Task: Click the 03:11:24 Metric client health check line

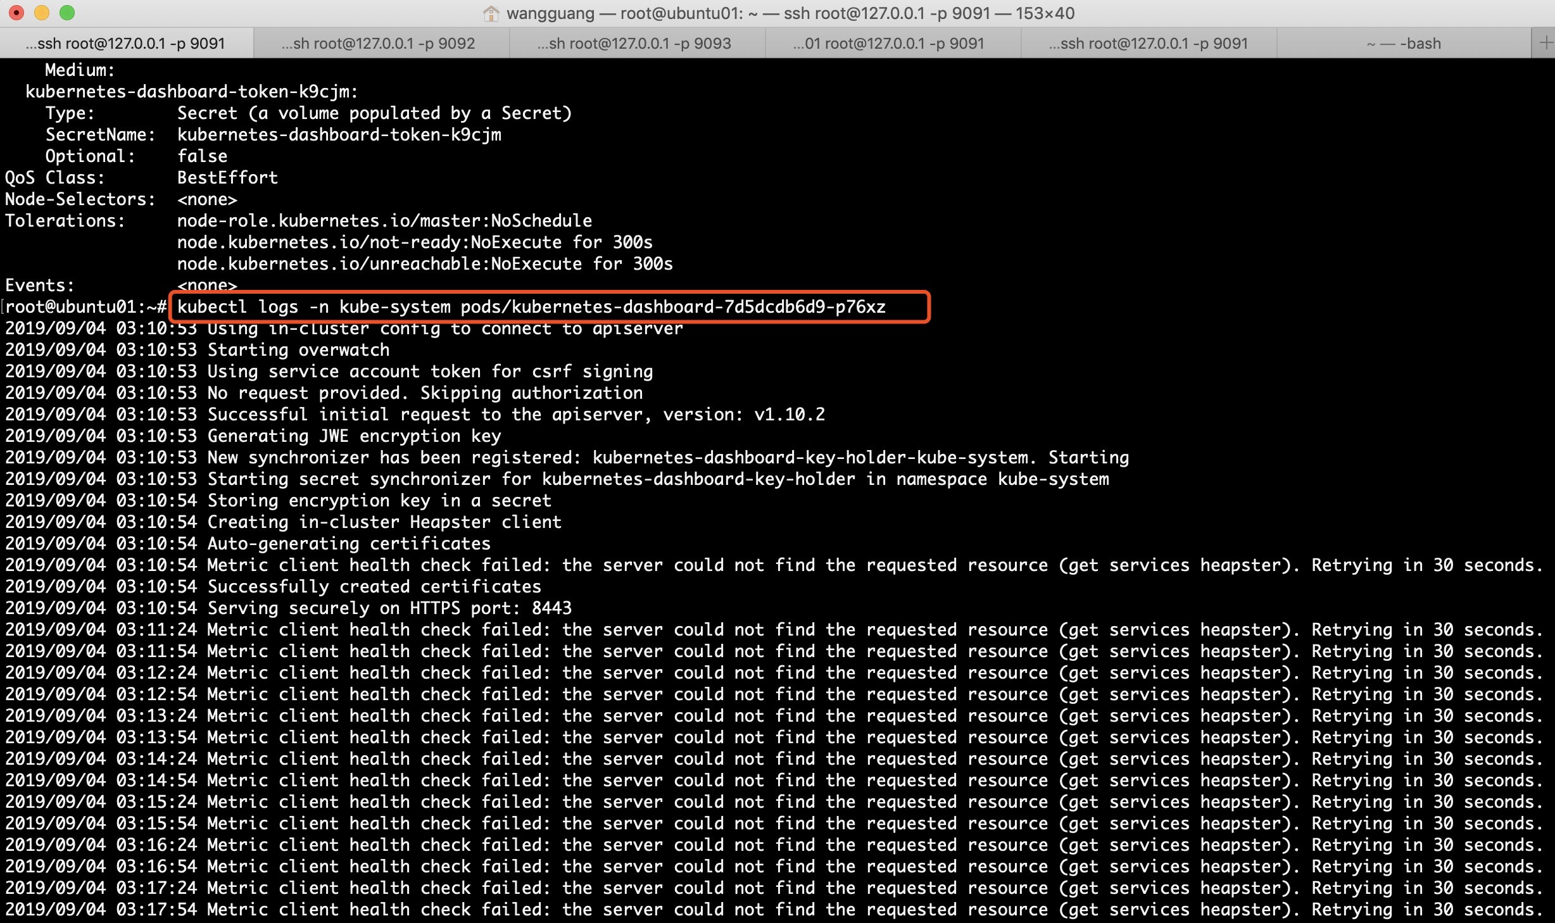Action: [775, 630]
